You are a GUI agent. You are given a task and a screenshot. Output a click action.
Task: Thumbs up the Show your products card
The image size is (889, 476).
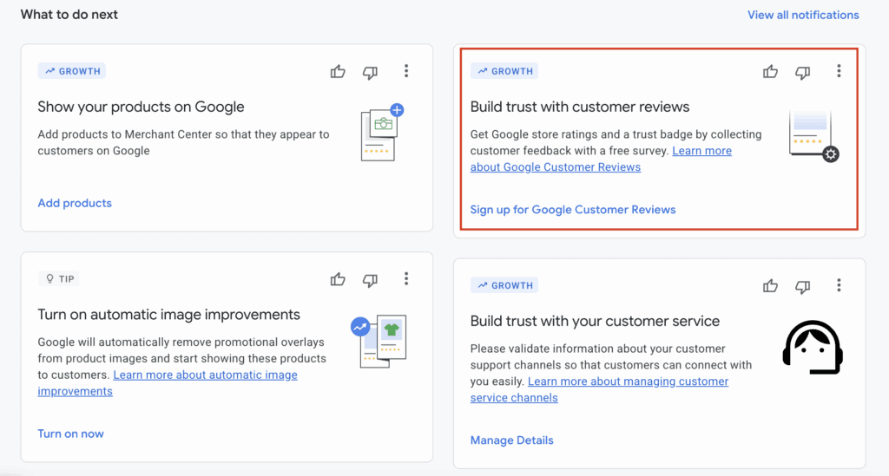(x=338, y=72)
